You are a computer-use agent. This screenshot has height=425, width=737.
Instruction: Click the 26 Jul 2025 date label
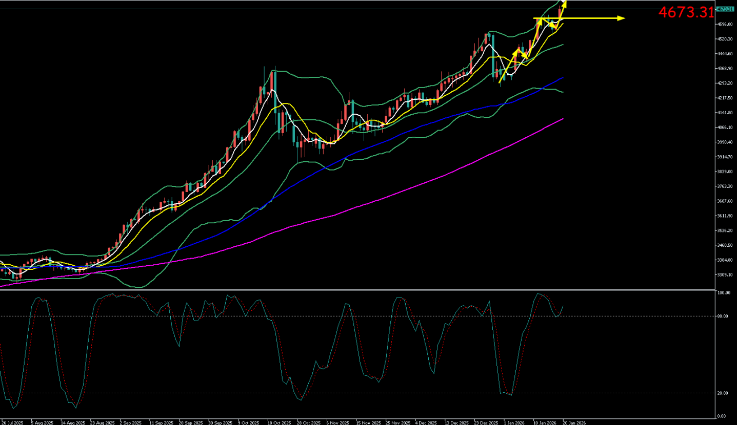[x=11, y=423]
